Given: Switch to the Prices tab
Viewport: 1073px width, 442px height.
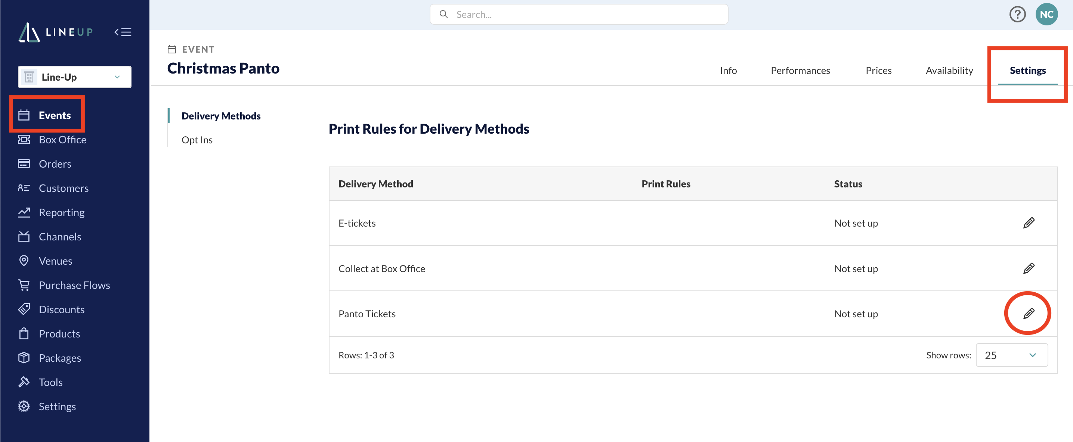Looking at the screenshot, I should pos(878,70).
